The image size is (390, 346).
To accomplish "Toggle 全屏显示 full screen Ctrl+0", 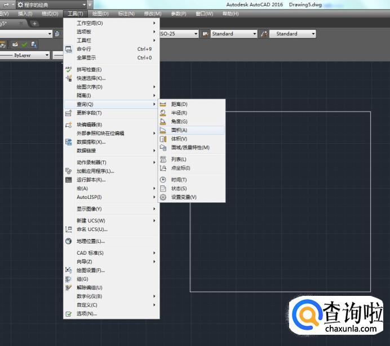I will tap(112, 57).
